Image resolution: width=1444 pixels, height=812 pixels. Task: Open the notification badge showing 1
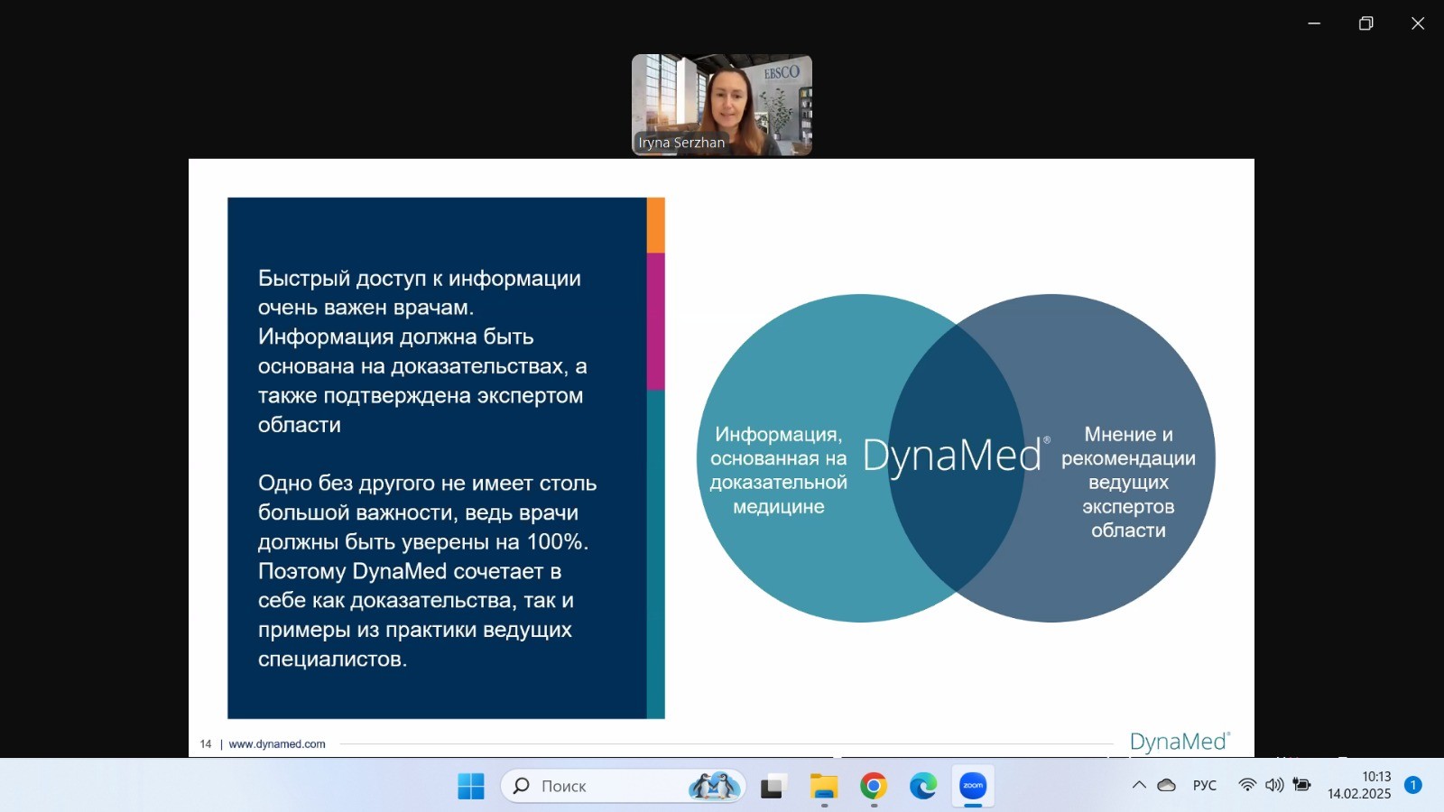pos(1413,785)
